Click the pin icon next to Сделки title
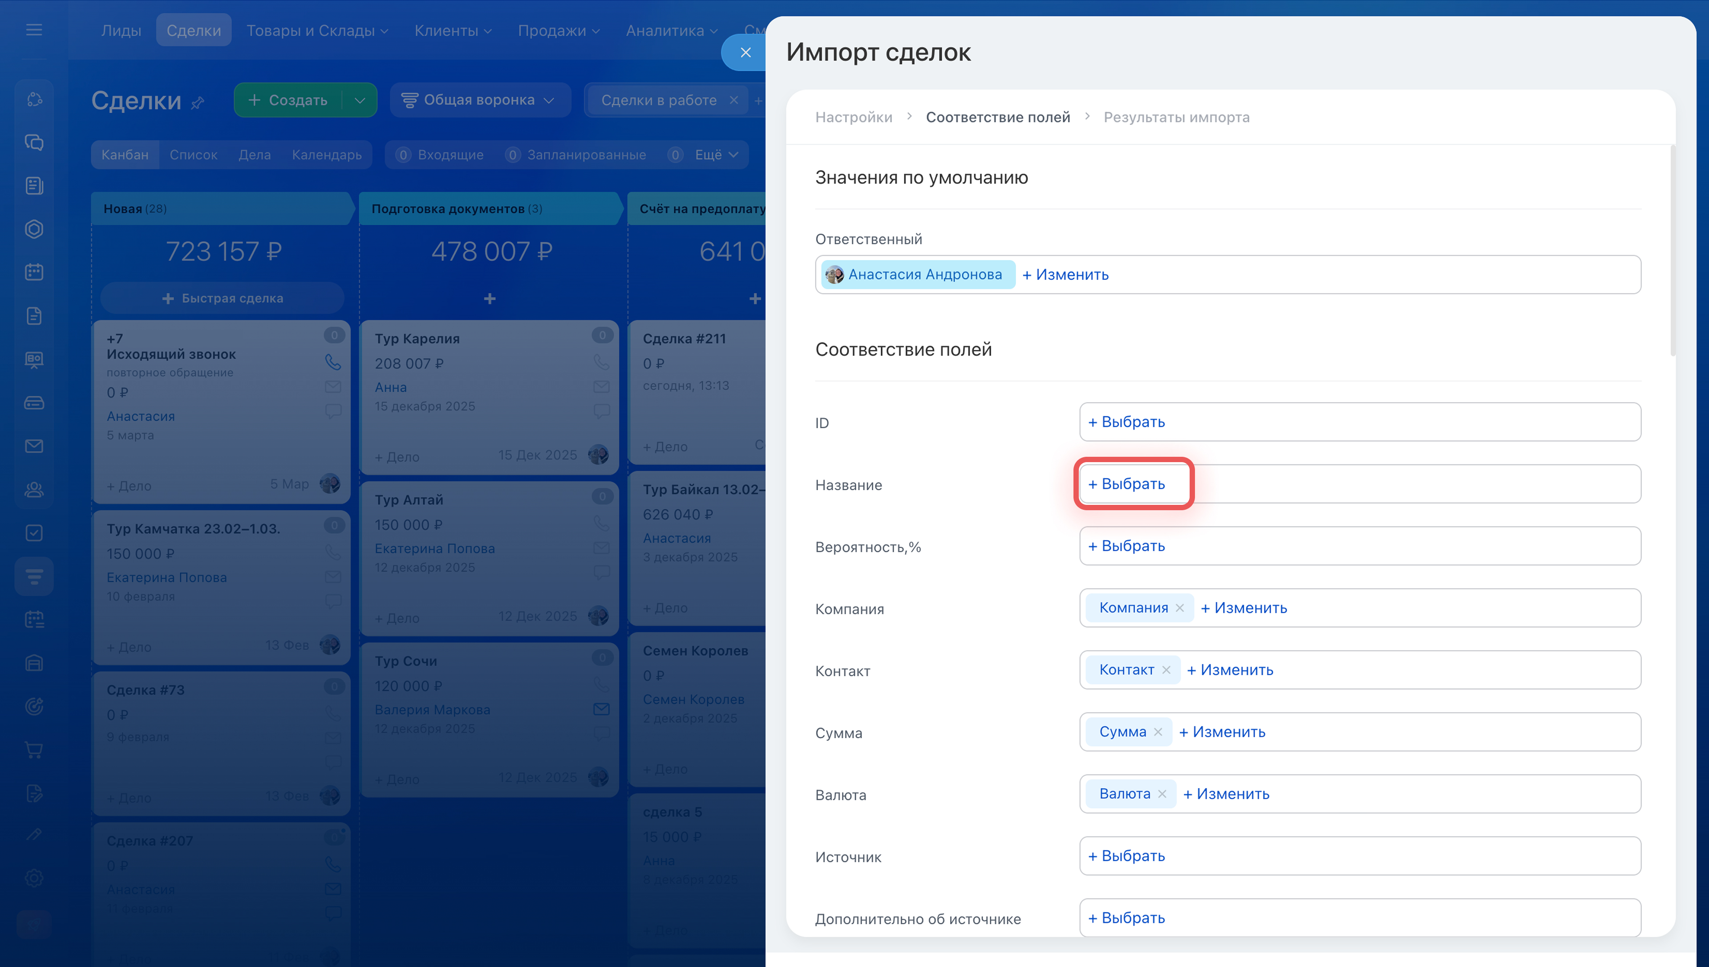The height and width of the screenshot is (967, 1709). point(198,103)
